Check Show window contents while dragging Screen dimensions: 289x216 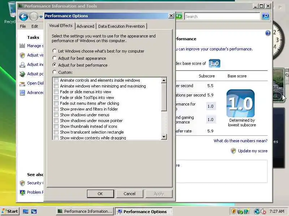pos(56,138)
